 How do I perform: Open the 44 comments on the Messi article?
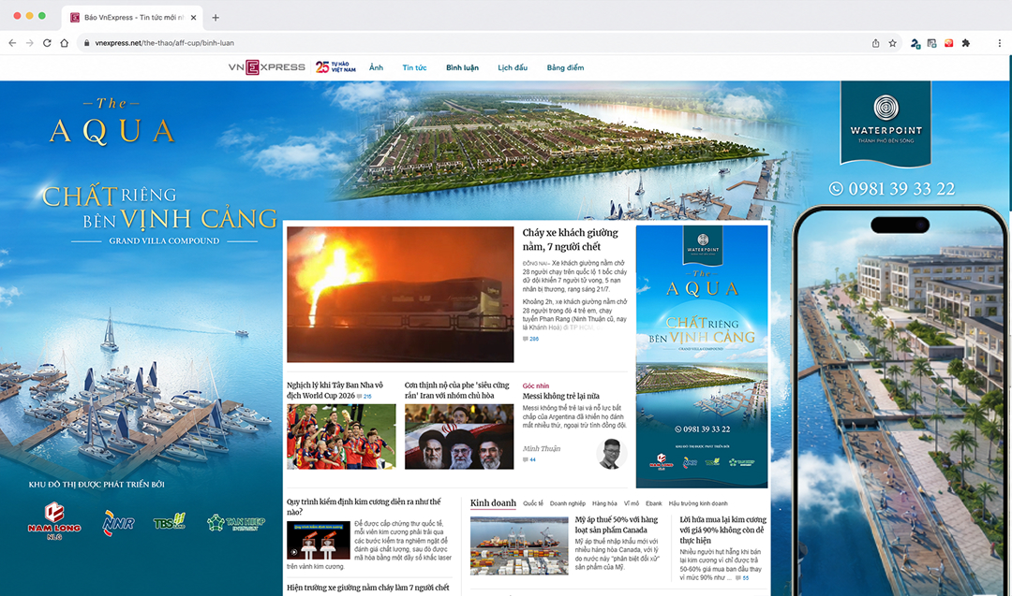(x=529, y=459)
